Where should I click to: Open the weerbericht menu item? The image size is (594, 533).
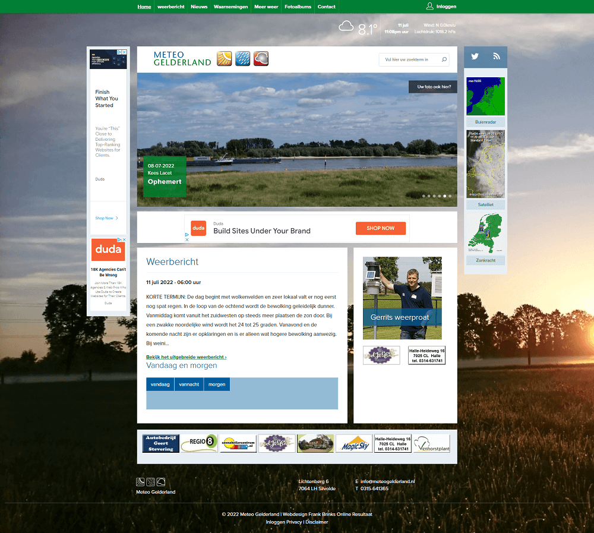[x=171, y=7]
